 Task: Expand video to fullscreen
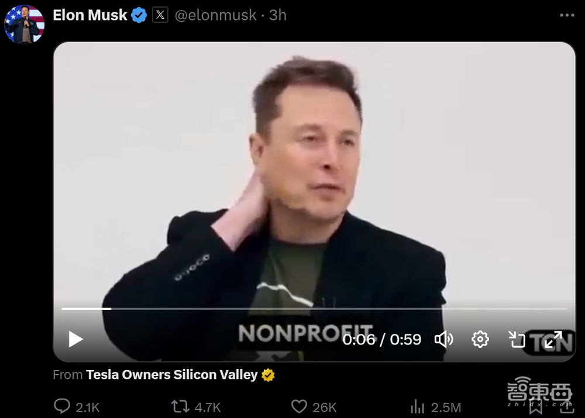[553, 339]
